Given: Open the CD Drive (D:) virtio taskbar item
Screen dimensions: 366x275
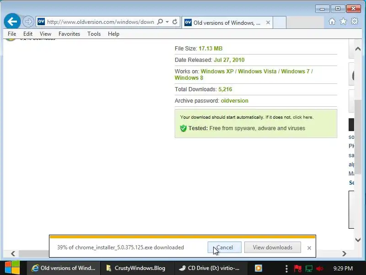Looking at the screenshot, I should [x=210, y=268].
